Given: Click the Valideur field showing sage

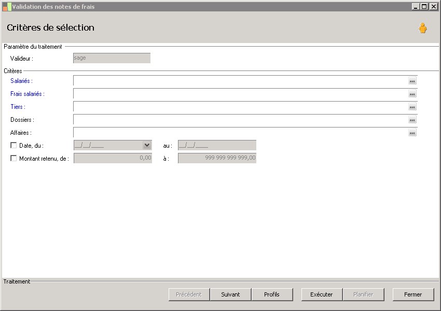Looking at the screenshot, I should click(112, 58).
